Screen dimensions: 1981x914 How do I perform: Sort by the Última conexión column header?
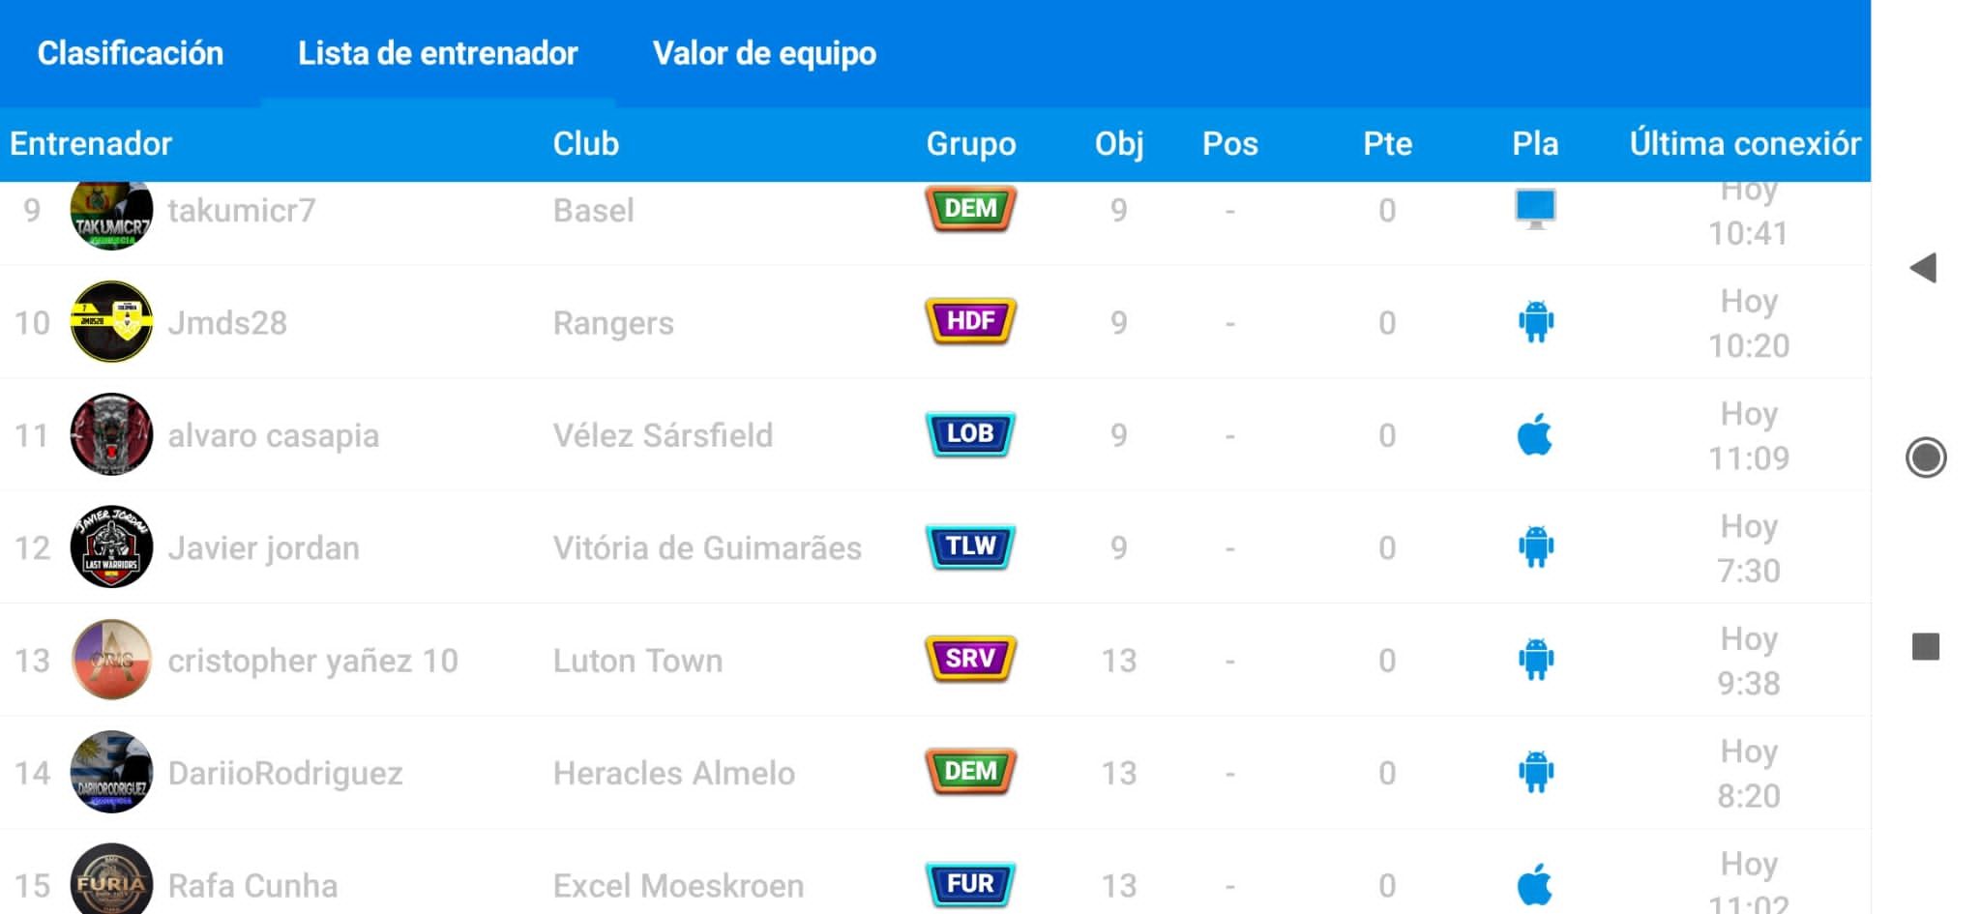(x=1745, y=144)
